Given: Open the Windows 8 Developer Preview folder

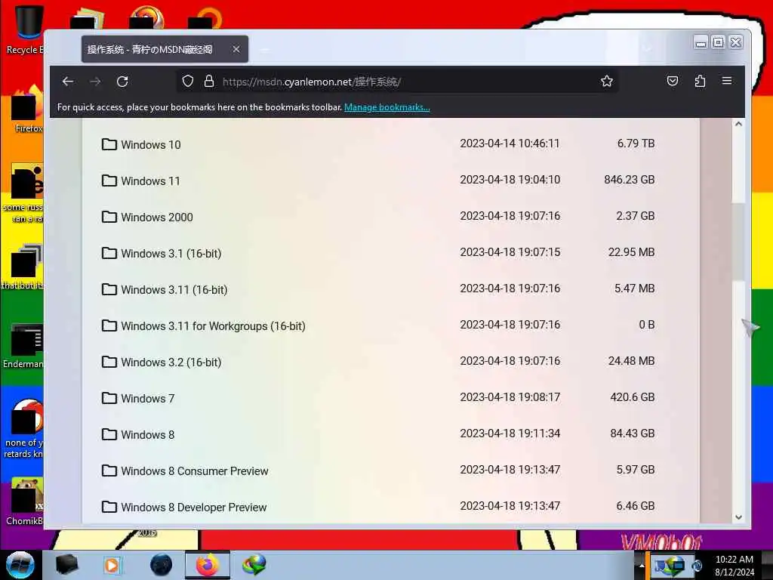Looking at the screenshot, I should tap(193, 507).
